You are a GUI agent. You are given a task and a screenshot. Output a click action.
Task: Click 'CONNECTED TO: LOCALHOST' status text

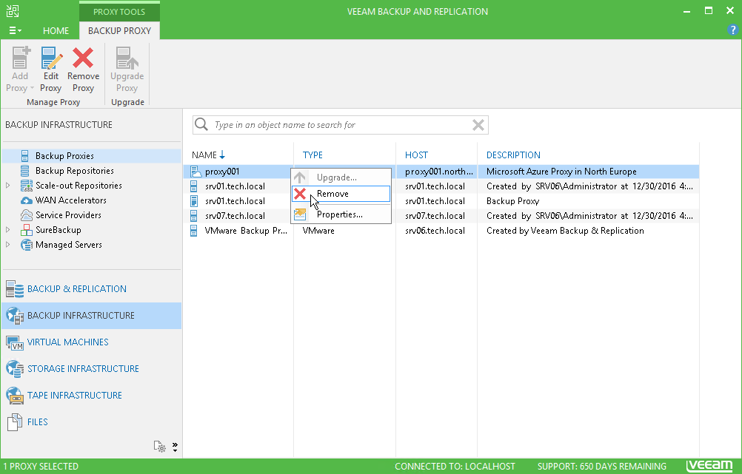455,467
